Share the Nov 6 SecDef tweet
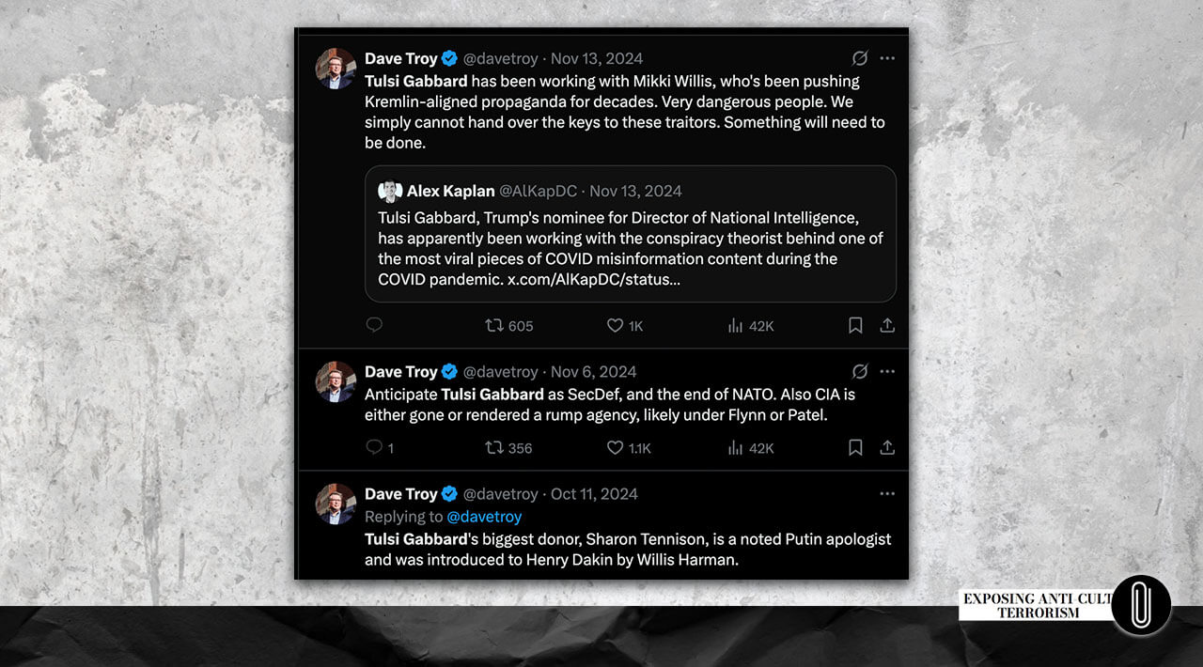Viewport: 1203px width, 667px height. click(886, 447)
